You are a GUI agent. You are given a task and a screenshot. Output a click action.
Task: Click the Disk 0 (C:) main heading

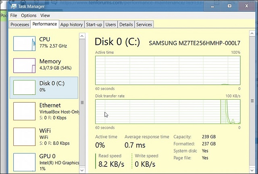pos(117,42)
